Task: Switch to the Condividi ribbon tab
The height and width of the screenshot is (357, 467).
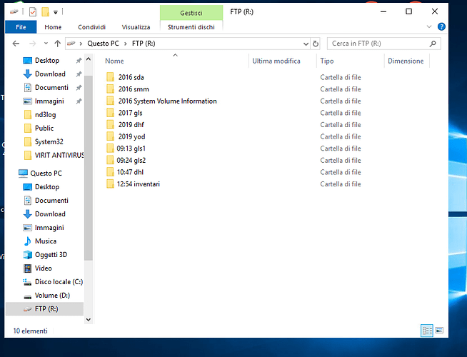Action: [x=91, y=27]
